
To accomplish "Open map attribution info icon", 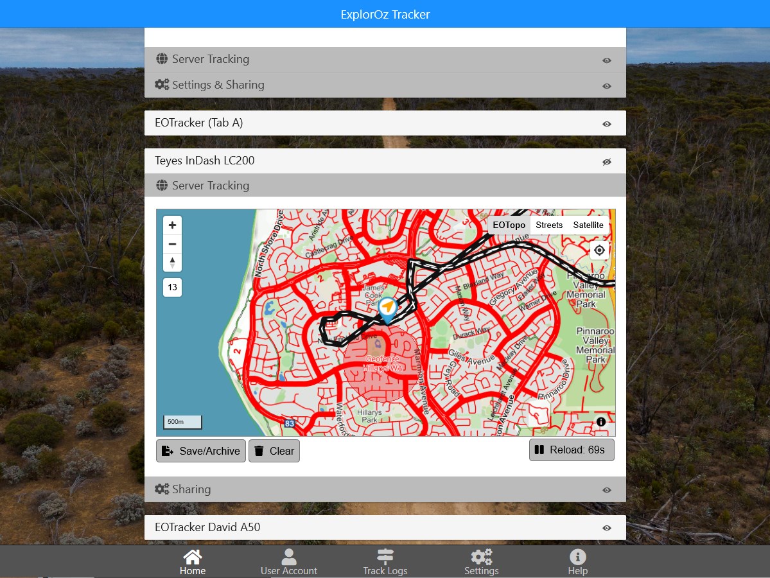I will point(600,422).
